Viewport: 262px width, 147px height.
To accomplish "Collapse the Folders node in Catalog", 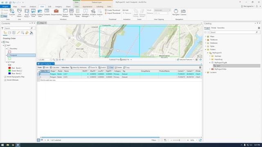I will pos(206,49).
